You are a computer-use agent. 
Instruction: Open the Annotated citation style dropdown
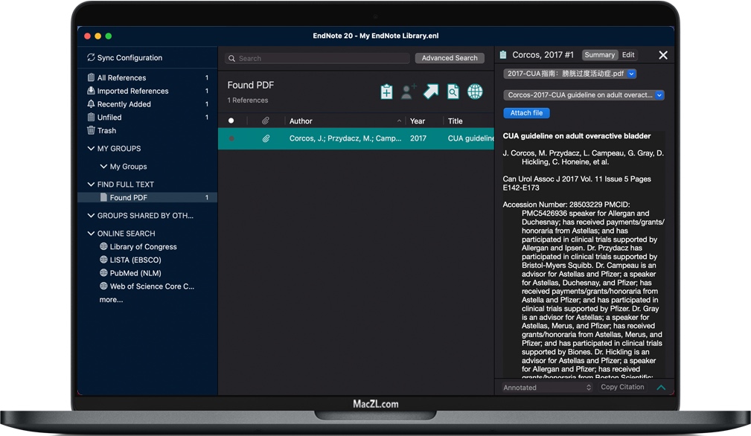(547, 388)
